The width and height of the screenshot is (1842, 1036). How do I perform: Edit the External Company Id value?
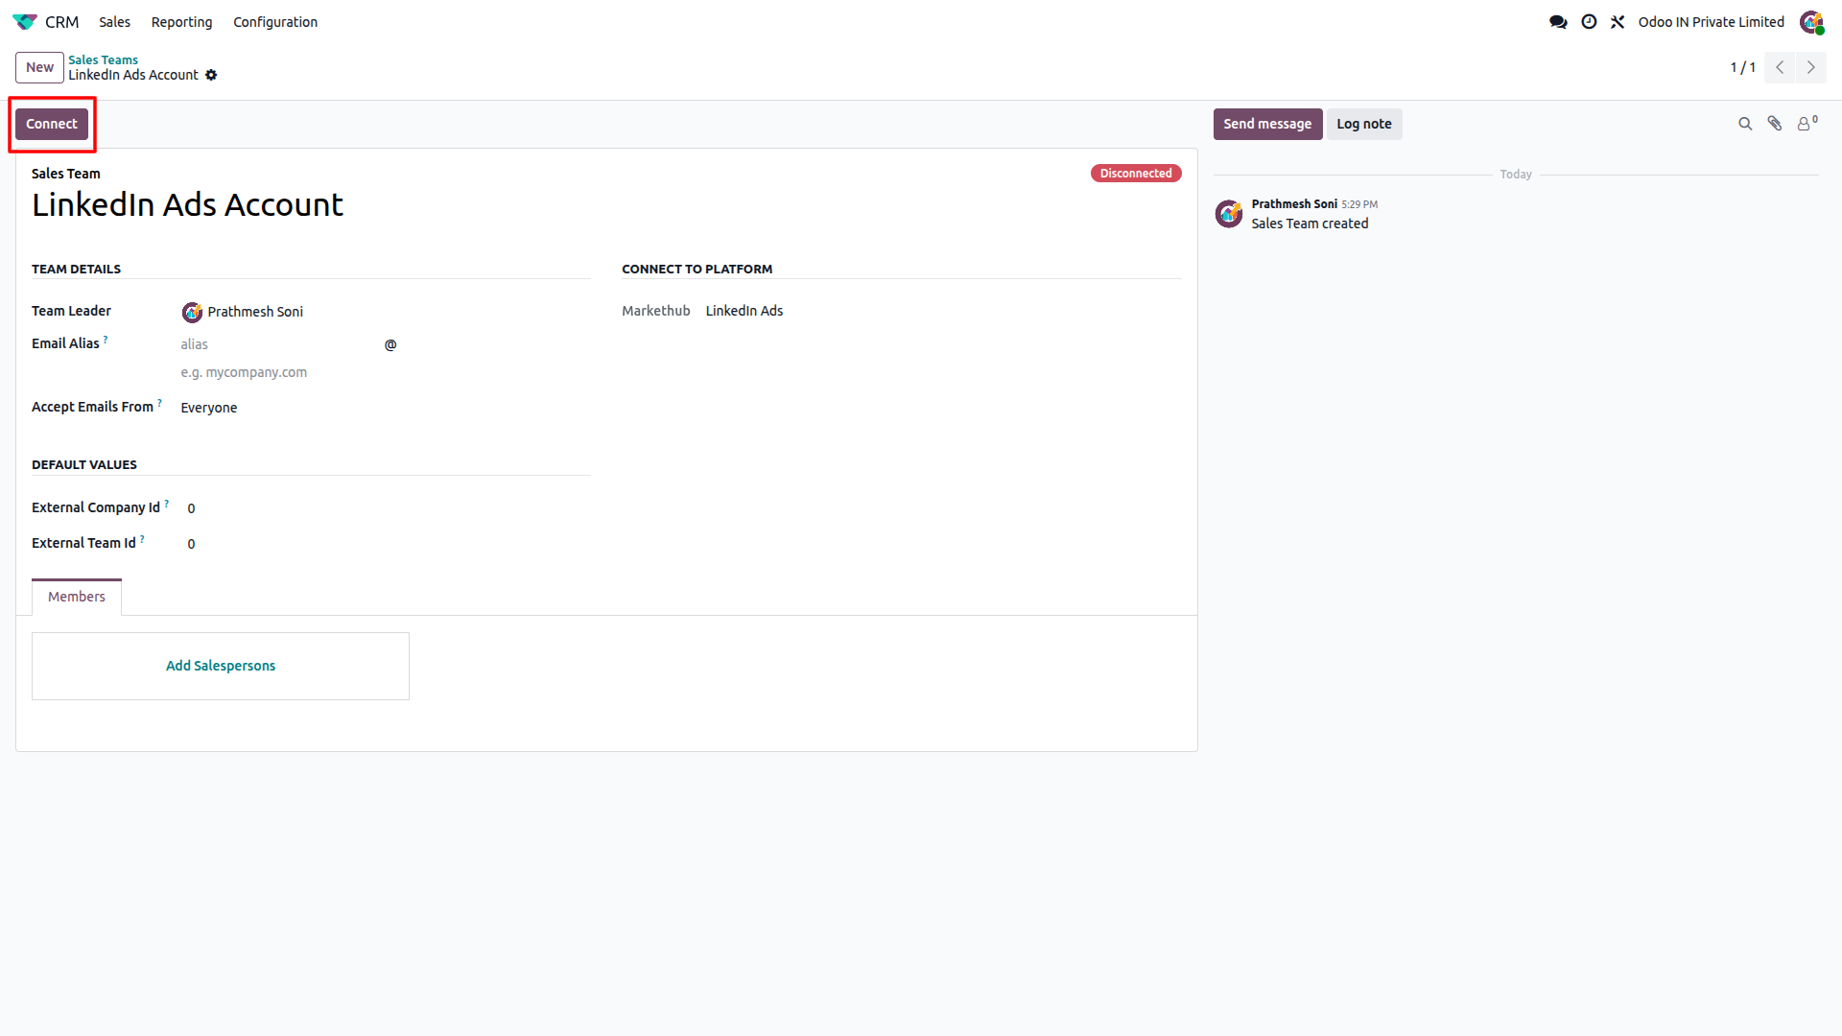(x=388, y=508)
